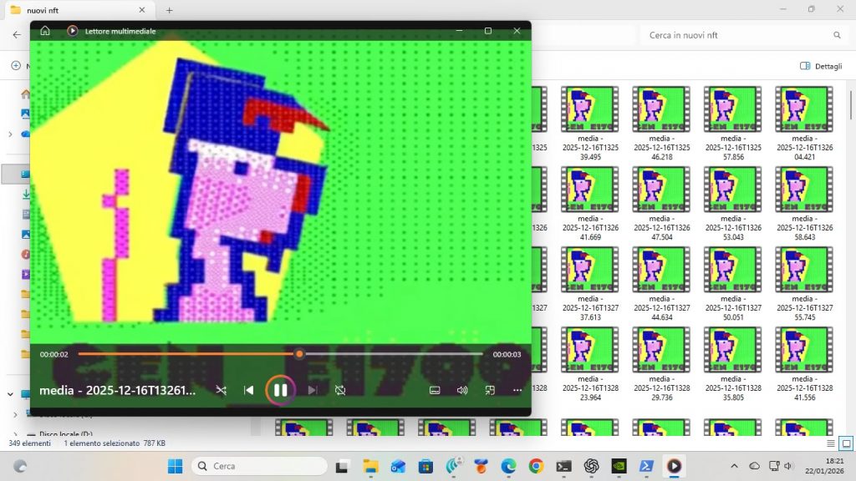Go to media player Home
The height and width of the screenshot is (481, 856).
45,31
